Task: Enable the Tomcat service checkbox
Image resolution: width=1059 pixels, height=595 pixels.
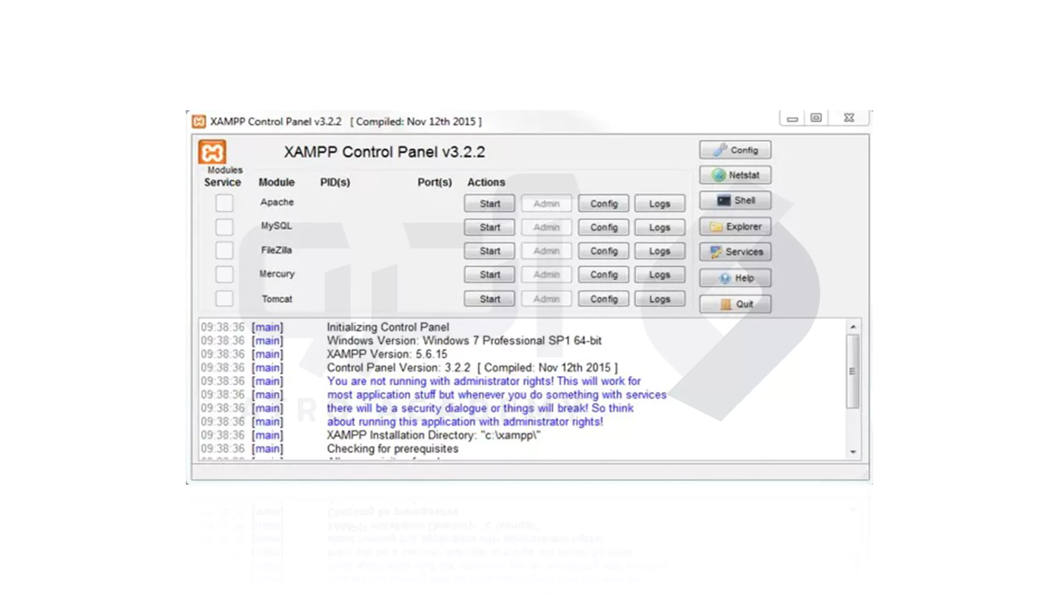Action: pos(224,298)
